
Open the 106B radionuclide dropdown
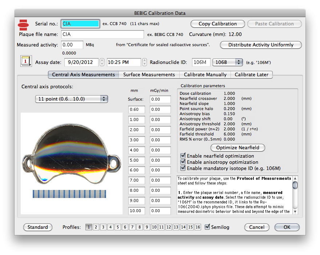[x=228, y=62]
